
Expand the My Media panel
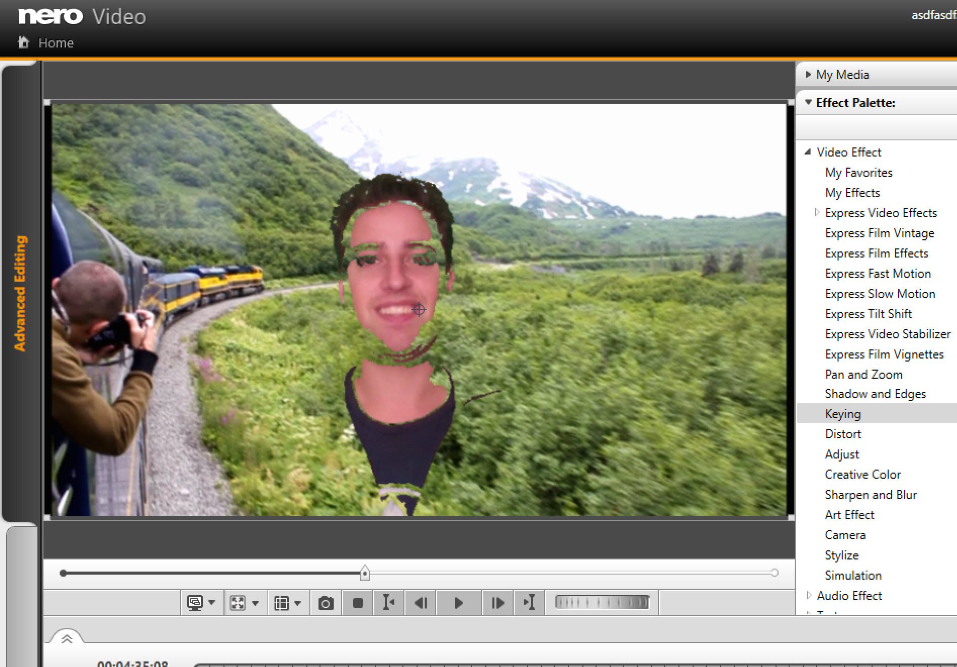(808, 75)
